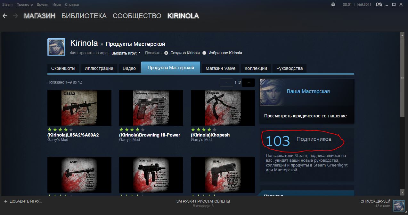Image resolution: width=408 pixels, height=215 pixels.
Task: Click Garry's Mod under Browning Hi-Power
Action: [x=130, y=140]
